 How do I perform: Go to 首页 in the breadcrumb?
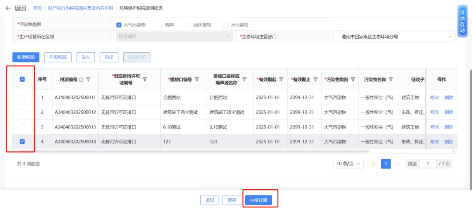(38, 8)
